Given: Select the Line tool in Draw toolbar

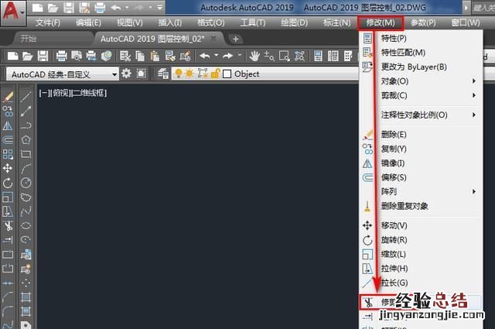Looking at the screenshot, I should 26,97.
